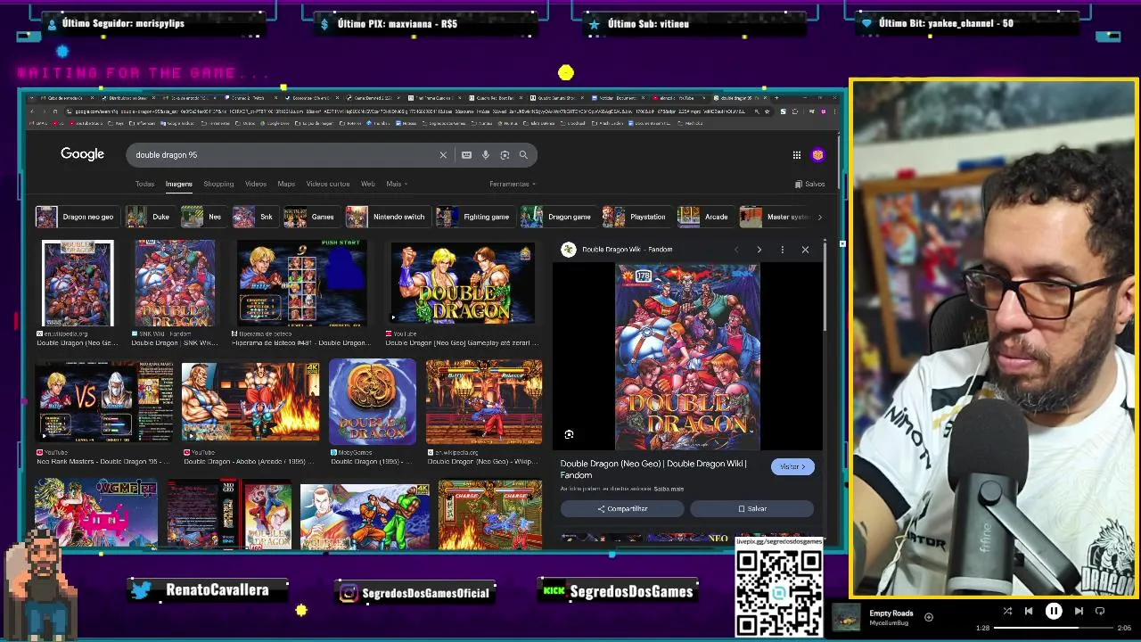
Task: Switch to the Todas results tab
Action: click(144, 184)
